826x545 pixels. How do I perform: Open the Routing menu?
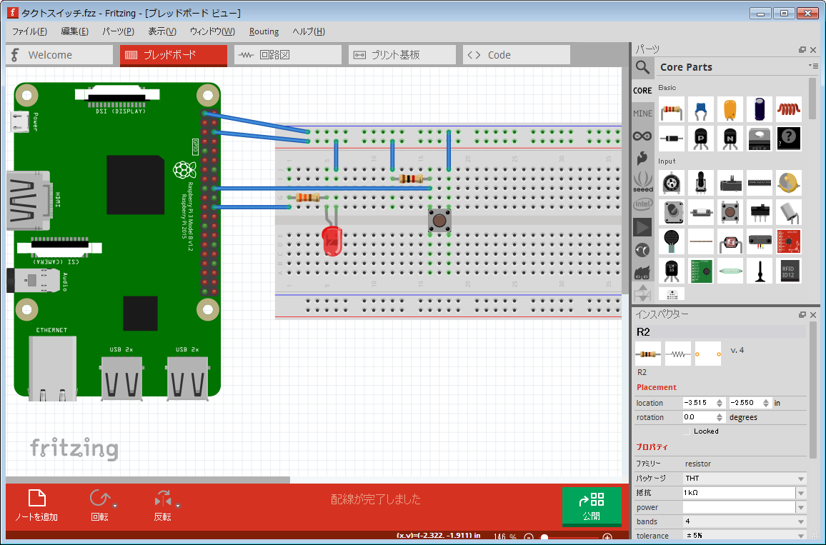(x=264, y=31)
